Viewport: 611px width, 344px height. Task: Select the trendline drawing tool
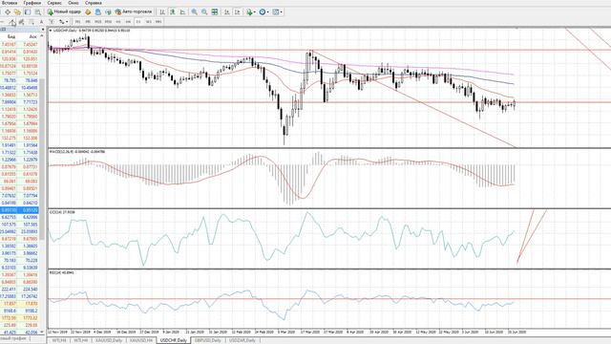pyautogui.click(x=12, y=22)
